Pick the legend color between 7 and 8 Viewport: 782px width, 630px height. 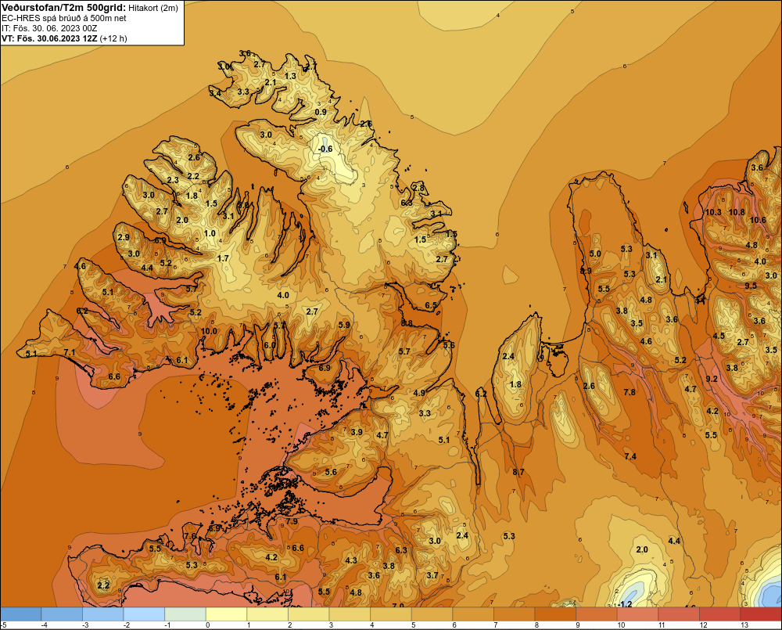tap(515, 614)
